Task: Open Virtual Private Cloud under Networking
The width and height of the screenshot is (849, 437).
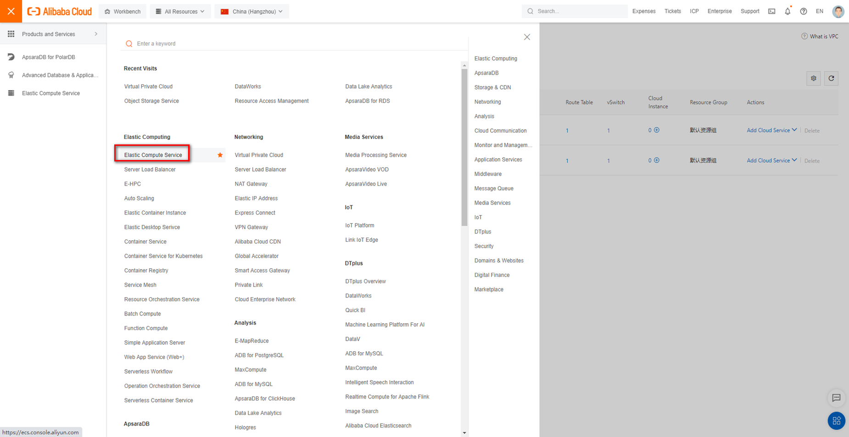Action: point(259,155)
